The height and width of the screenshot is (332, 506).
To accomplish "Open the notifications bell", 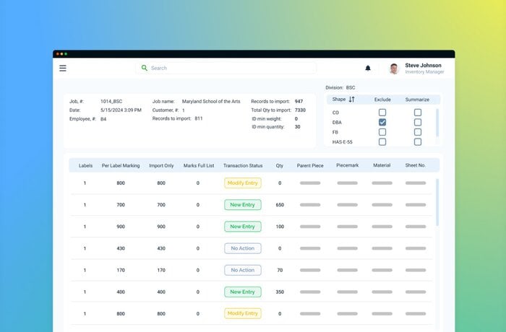I will (x=368, y=68).
